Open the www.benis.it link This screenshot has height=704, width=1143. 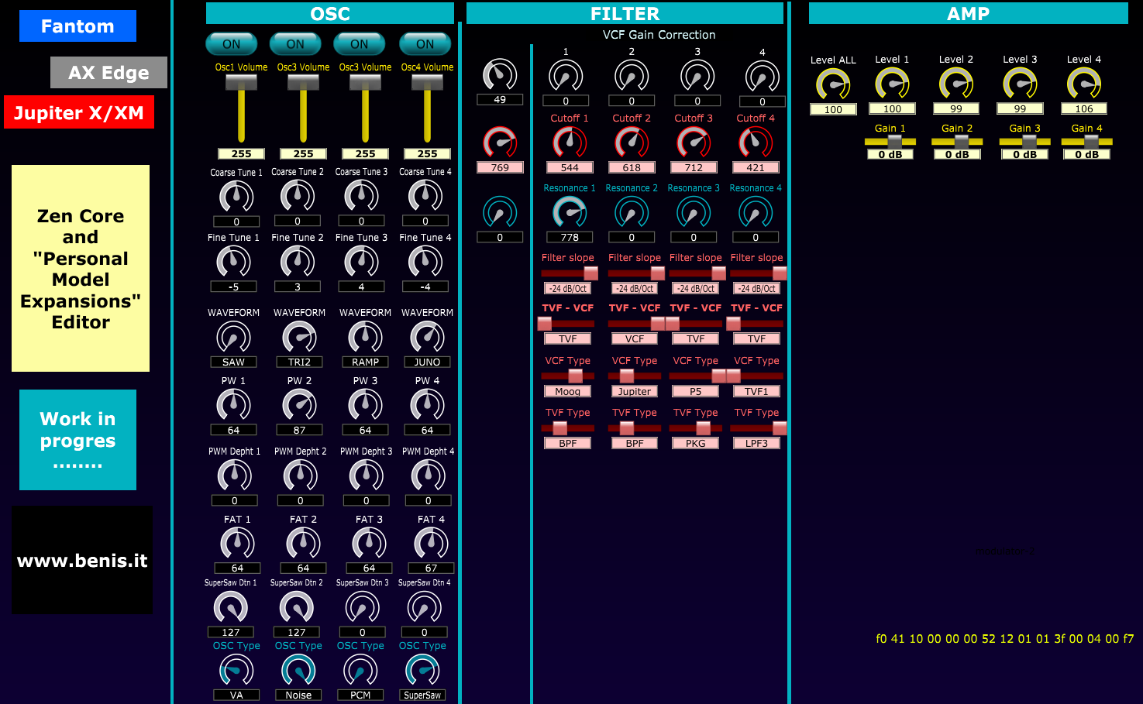(82, 561)
